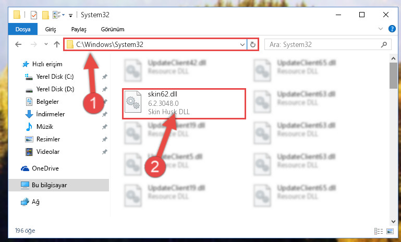The height and width of the screenshot is (242, 401).
Task: Refresh the System32 folder view
Action: click(x=253, y=44)
